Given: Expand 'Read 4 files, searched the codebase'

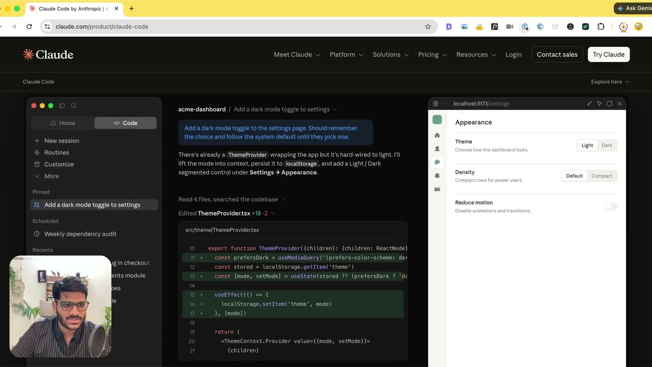Looking at the screenshot, I should coord(232,199).
